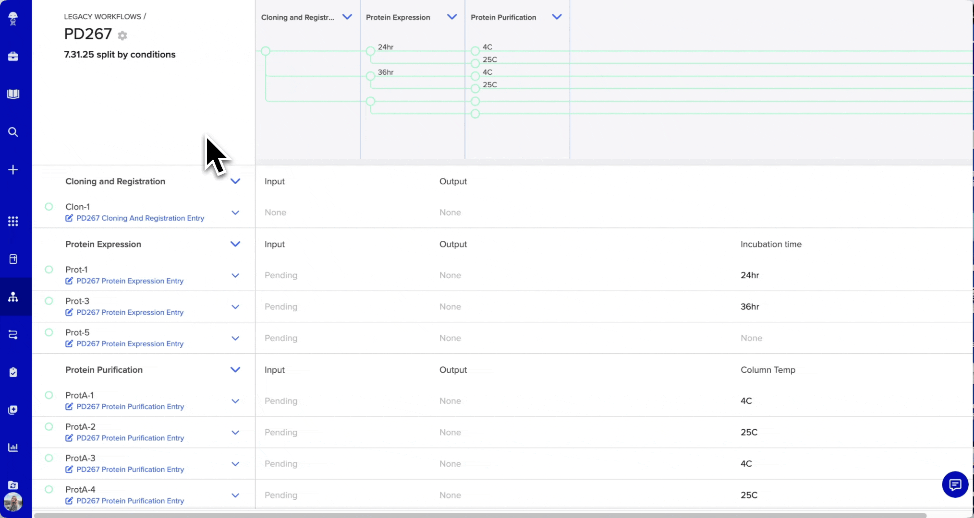Select the Inventory freezer icon
The height and width of the screenshot is (518, 974).
[13, 259]
